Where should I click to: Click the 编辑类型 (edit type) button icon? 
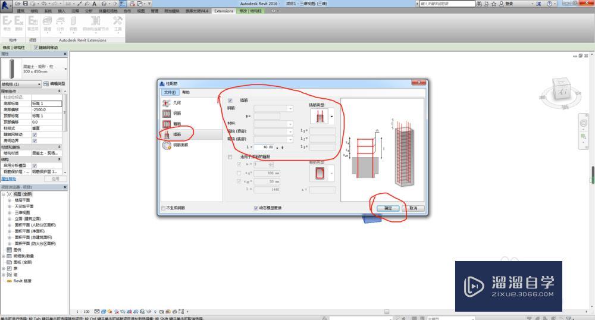click(x=46, y=84)
